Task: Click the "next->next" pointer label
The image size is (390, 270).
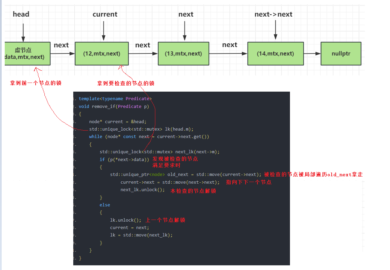Action: tap(273, 15)
